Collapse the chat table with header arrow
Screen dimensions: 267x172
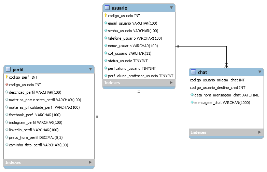pyautogui.click(x=260, y=72)
